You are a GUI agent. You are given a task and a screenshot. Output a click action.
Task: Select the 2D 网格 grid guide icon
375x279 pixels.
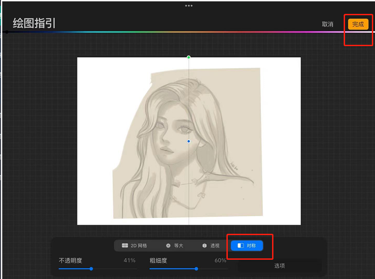click(125, 245)
